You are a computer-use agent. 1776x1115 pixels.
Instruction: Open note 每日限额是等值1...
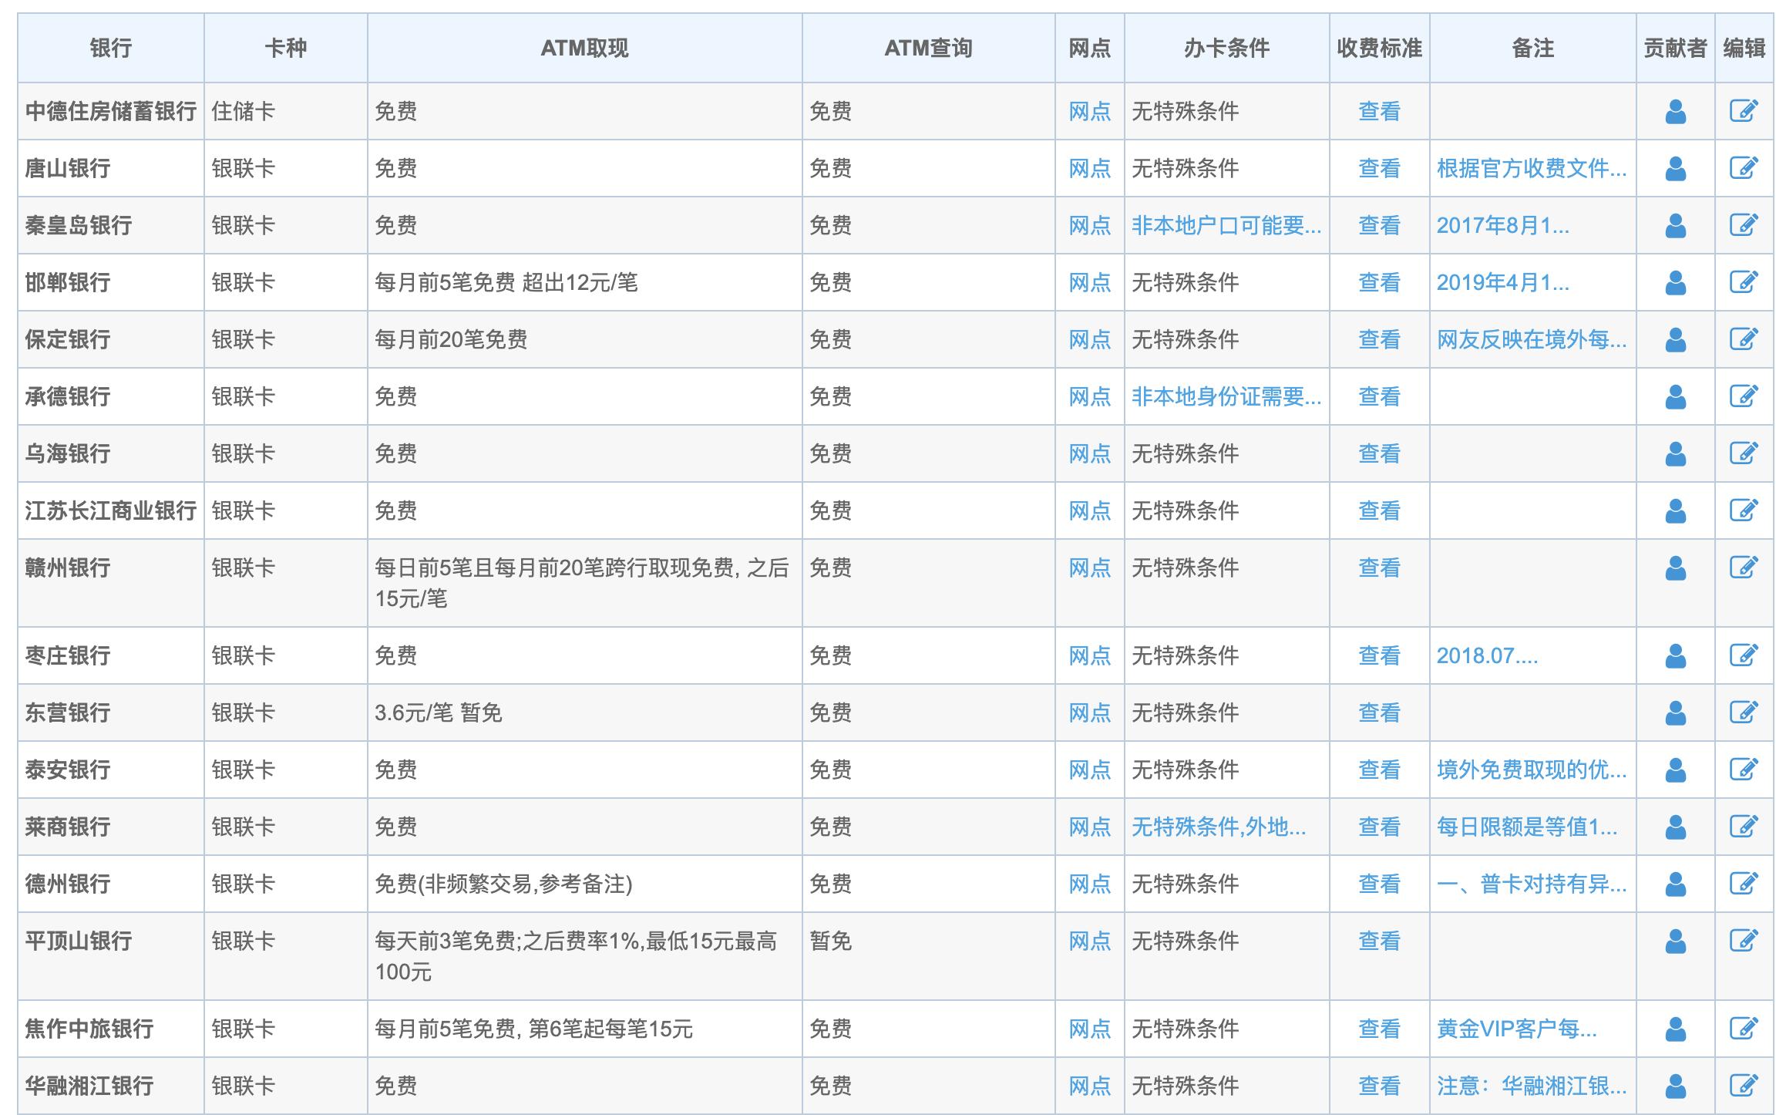pos(1527,827)
